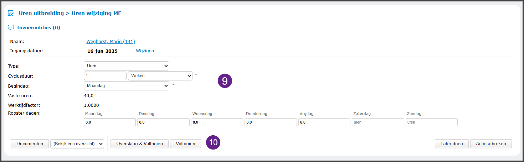
Task: Open the Type dropdown showing Uren
Action: 126,66
